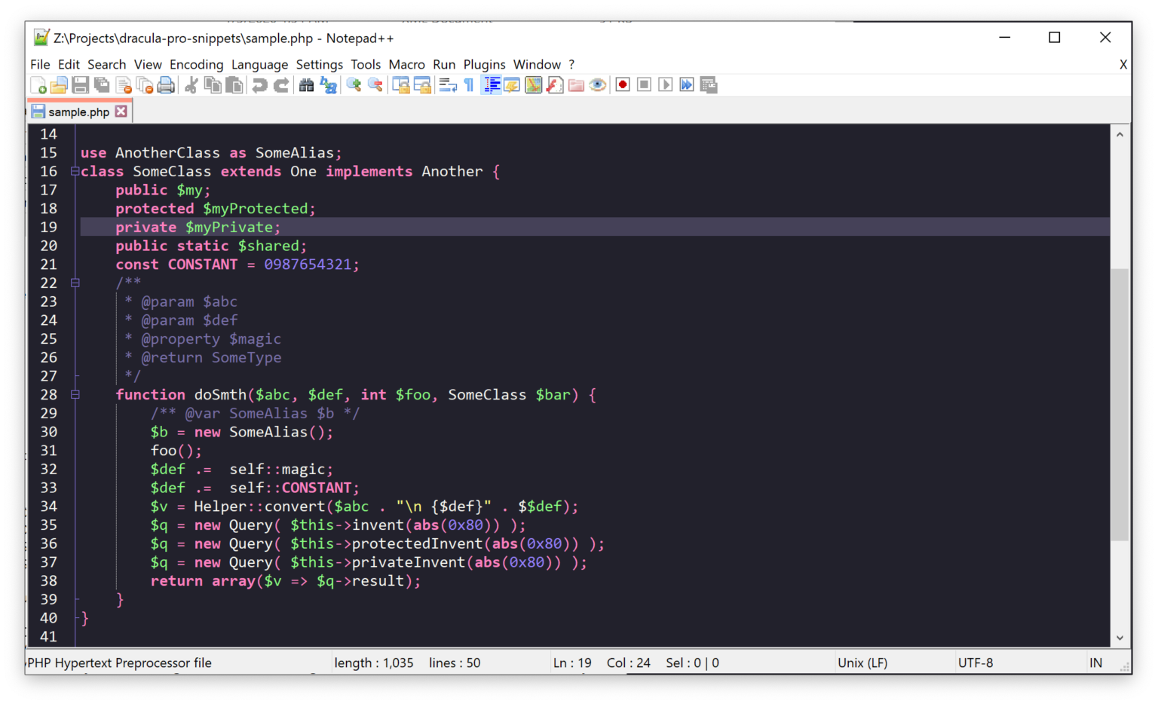Close sample.php with its tab close icon
Screen dimensions: 1158x704
pos(121,111)
